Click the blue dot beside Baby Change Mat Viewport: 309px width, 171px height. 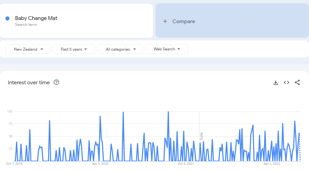pos(8,19)
